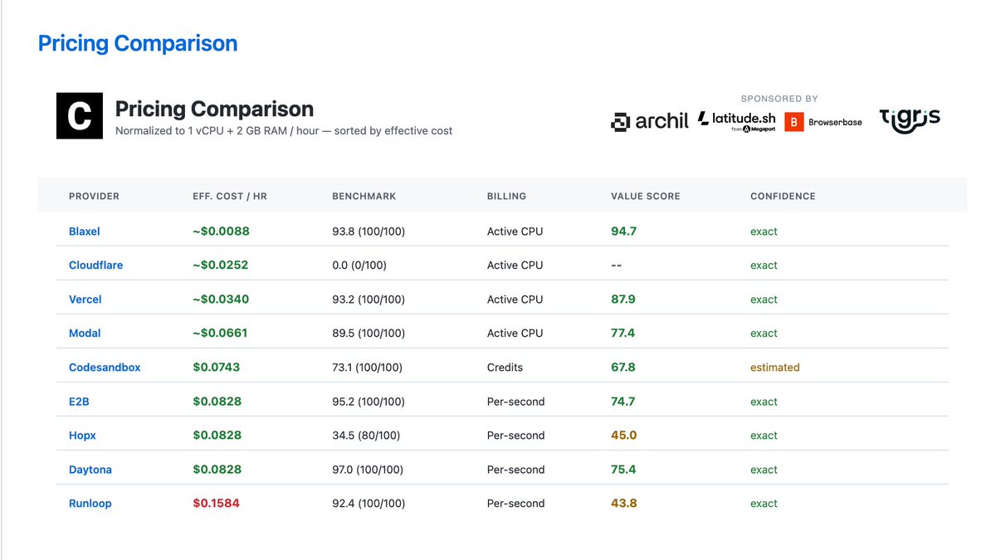This screenshot has height=560, width=996.
Task: Open the Blaxel provider link
Action: (85, 231)
